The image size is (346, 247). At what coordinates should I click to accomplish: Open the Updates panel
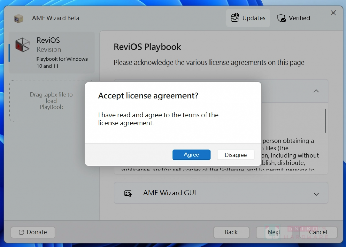248,18
